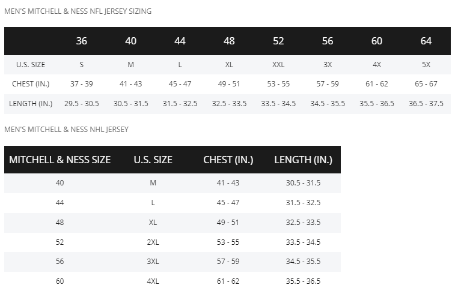461x297 pixels.
Task: Select the XXL U.S. size cell
Action: coord(278,65)
